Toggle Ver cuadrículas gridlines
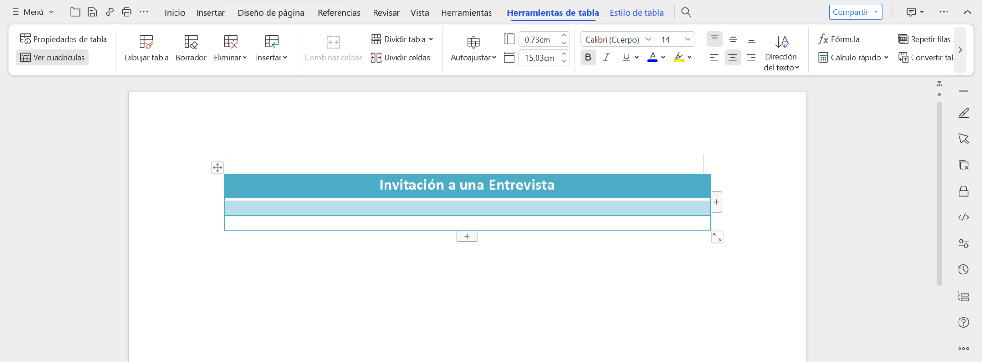This screenshot has height=362, width=982. (x=52, y=57)
